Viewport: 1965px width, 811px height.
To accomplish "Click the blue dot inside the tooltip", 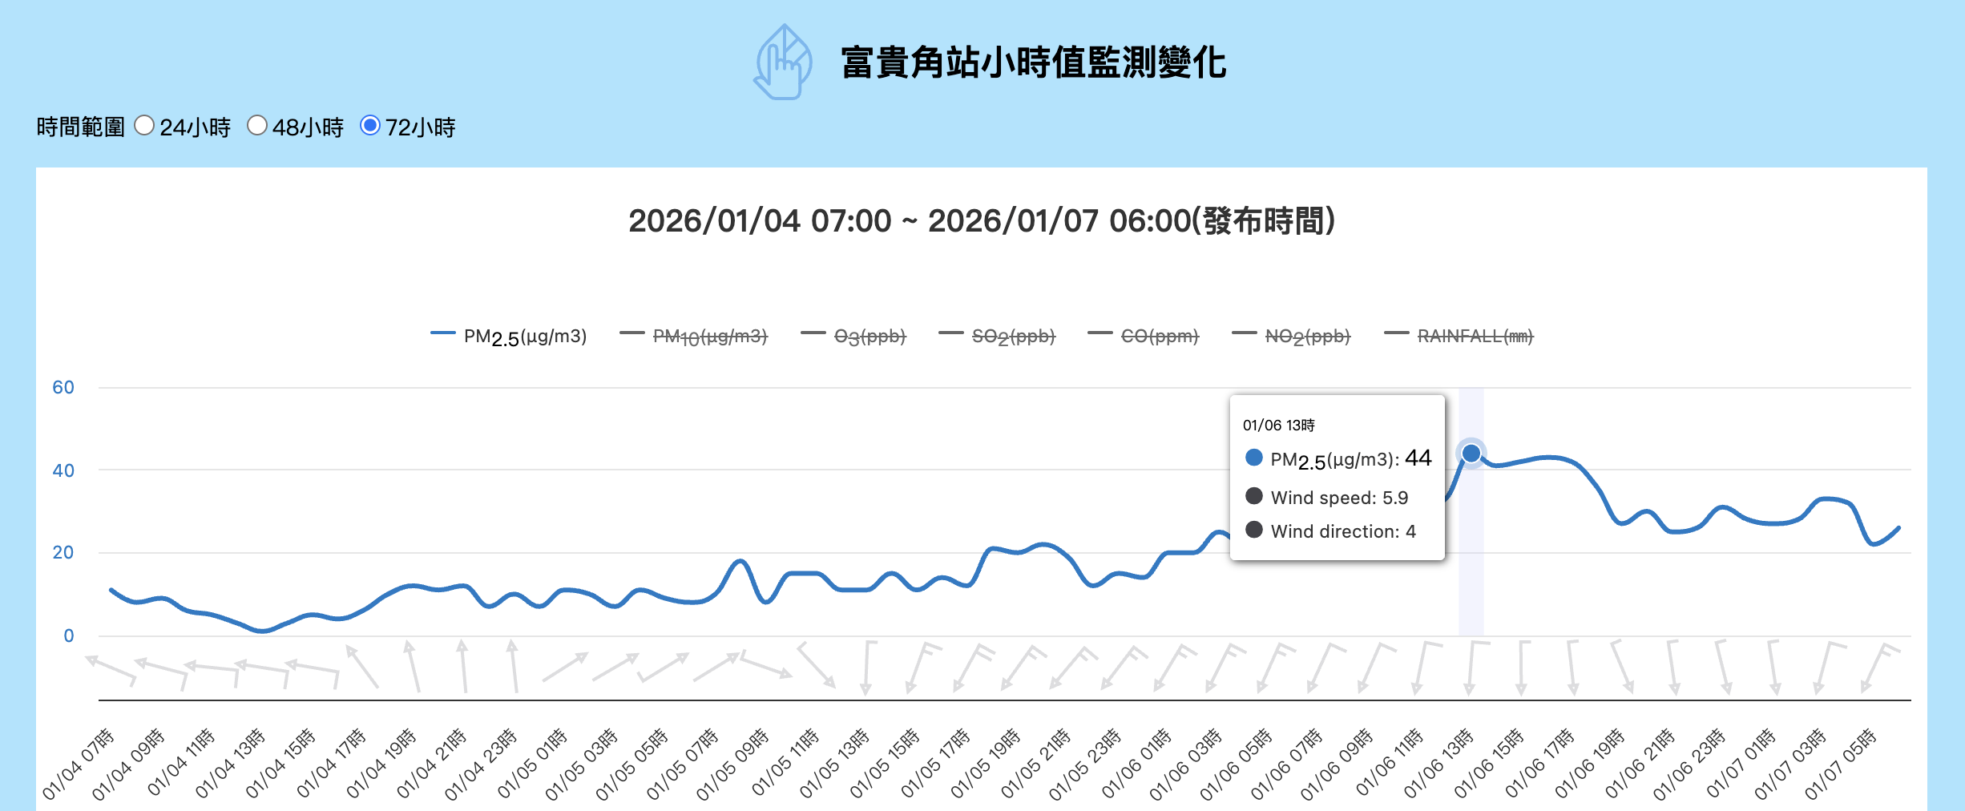I will [1253, 457].
